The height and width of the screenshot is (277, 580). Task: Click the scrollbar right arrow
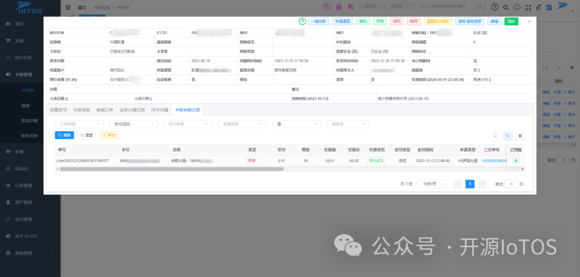(523, 169)
